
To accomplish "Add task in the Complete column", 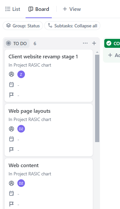I will (114, 55).
